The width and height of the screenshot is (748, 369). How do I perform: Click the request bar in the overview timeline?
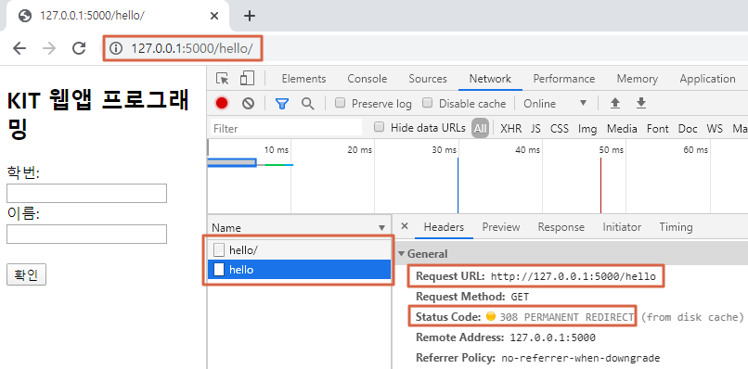[x=232, y=163]
